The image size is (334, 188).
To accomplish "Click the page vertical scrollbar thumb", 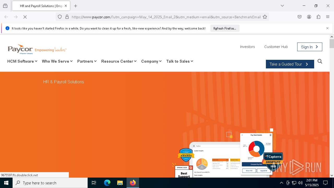I will click(x=332, y=44).
